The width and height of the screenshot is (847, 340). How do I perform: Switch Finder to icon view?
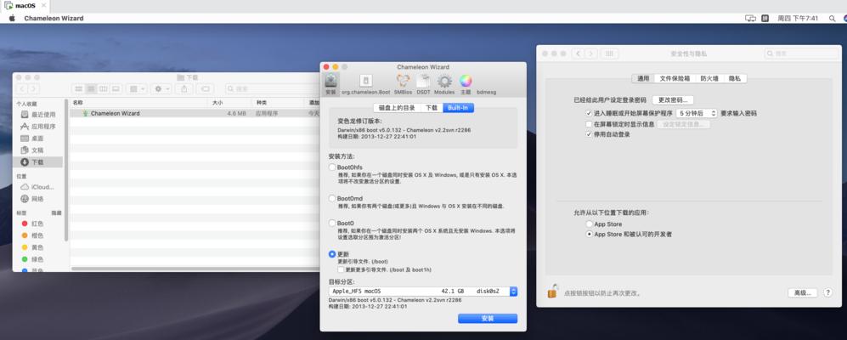(79, 88)
